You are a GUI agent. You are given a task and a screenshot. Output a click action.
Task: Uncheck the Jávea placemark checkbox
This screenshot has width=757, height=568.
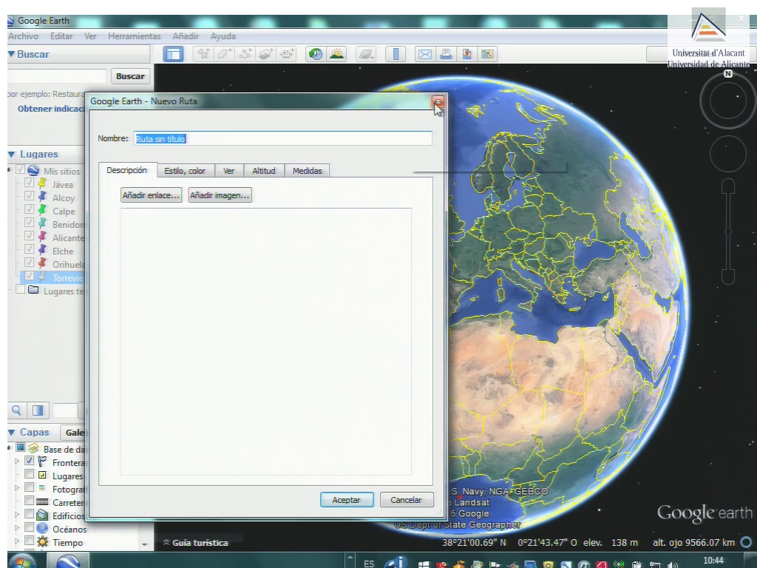[x=29, y=183]
